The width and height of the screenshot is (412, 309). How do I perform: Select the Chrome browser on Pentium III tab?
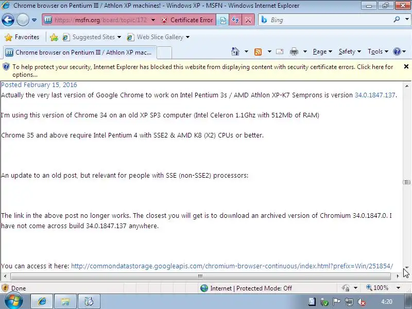[x=80, y=53]
